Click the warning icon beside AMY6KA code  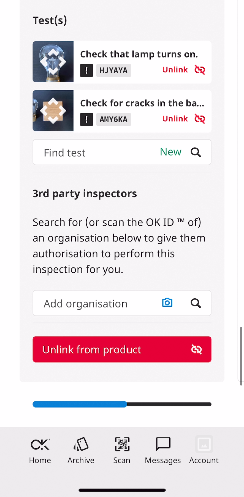(x=86, y=119)
